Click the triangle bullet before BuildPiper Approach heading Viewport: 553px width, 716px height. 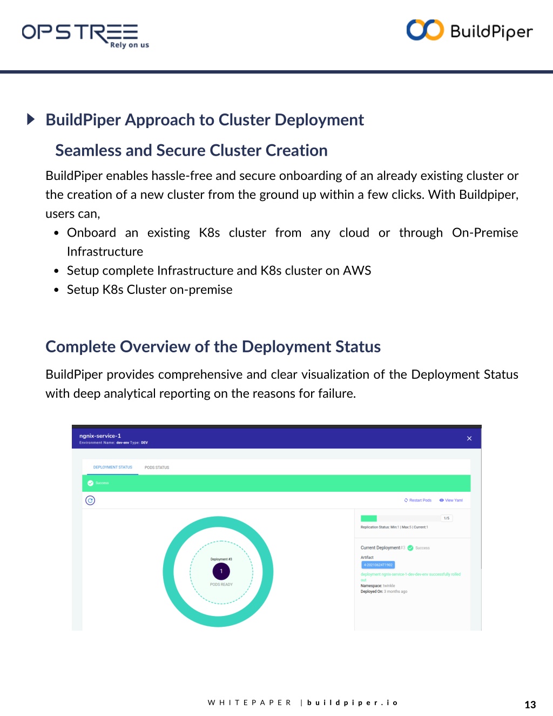[x=31, y=119]
